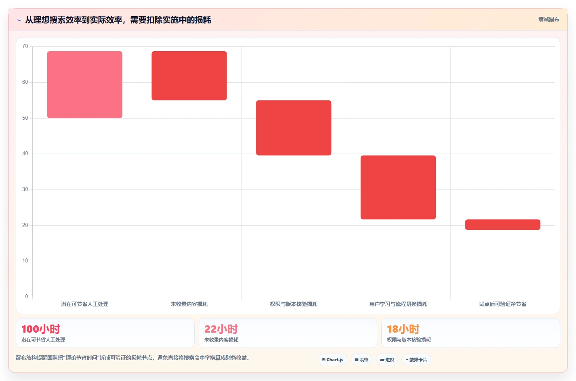Select the 权限与版本核验损耗 red bar
The image size is (576, 381).
[x=294, y=128]
